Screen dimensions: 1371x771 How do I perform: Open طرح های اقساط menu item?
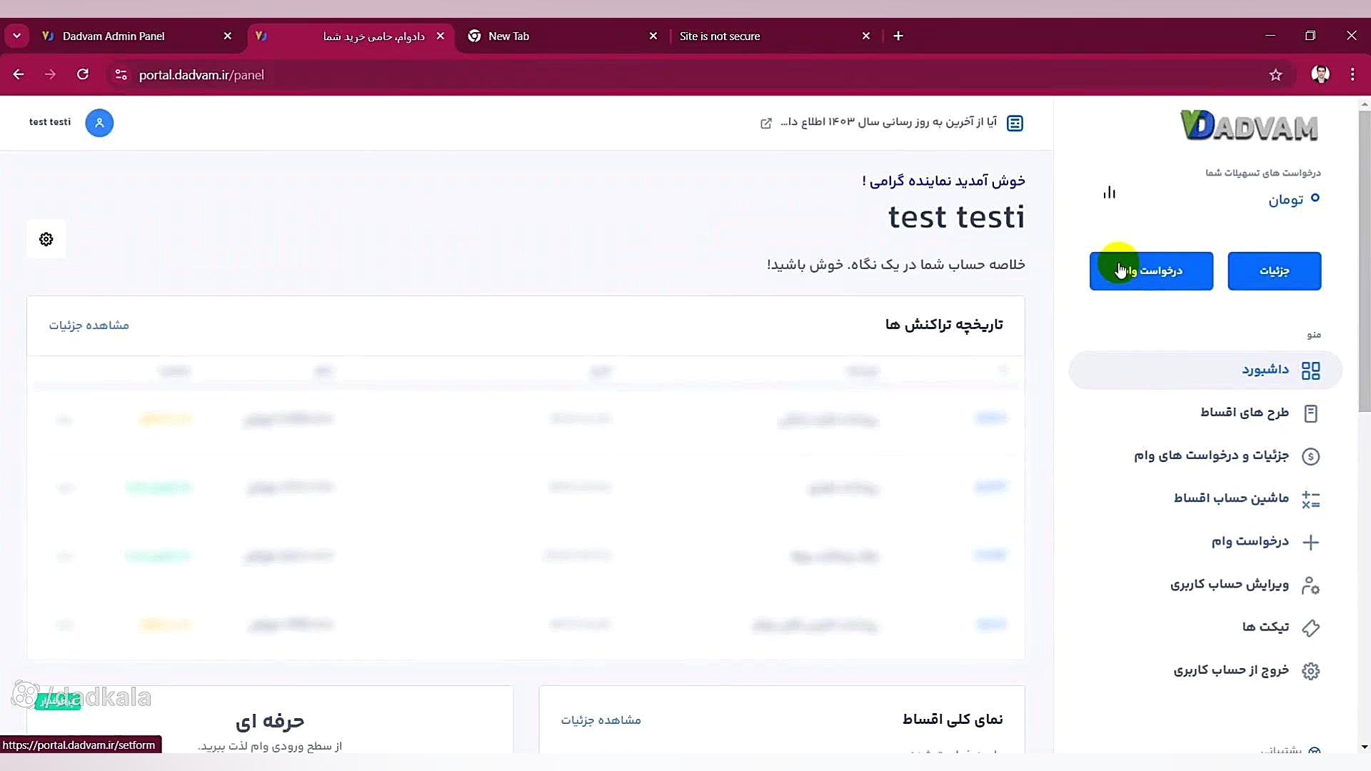pos(1205,413)
